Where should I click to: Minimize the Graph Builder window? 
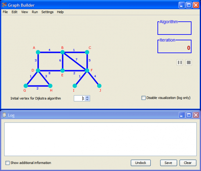point(182,5)
